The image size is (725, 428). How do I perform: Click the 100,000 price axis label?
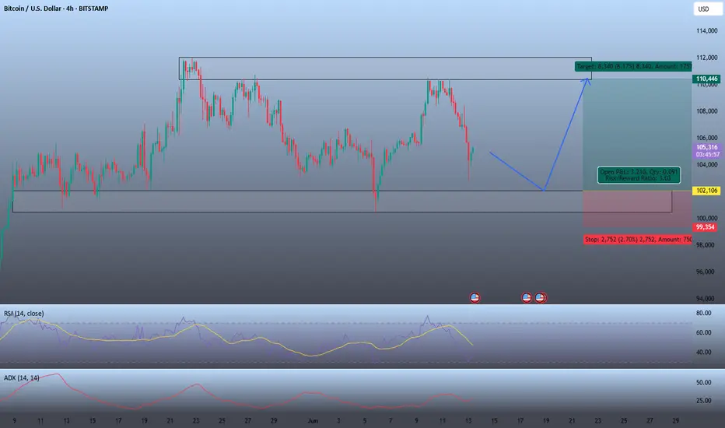[x=707, y=218]
